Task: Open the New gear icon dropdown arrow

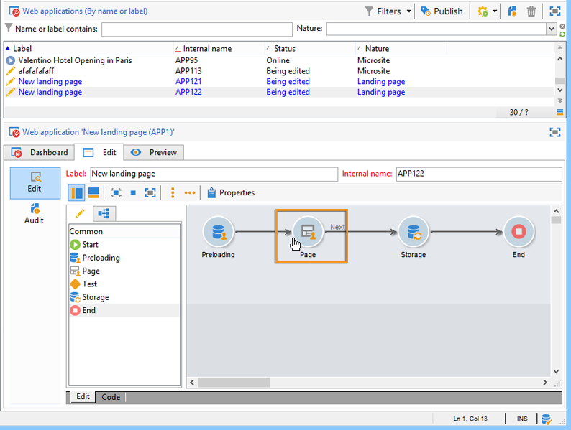Action: (x=495, y=11)
